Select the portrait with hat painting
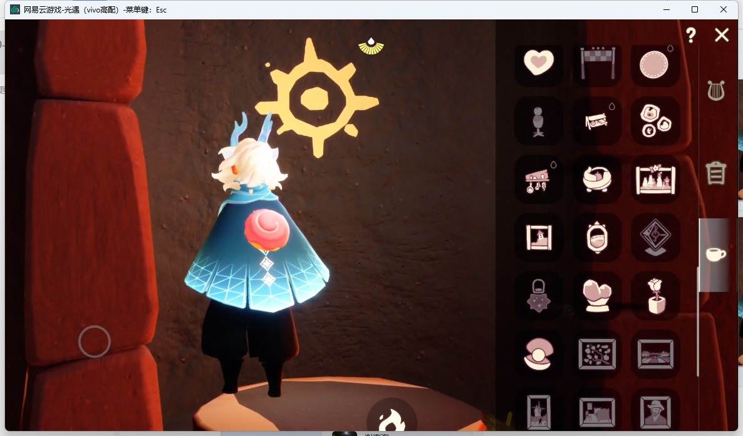This screenshot has width=743, height=436. click(655, 412)
